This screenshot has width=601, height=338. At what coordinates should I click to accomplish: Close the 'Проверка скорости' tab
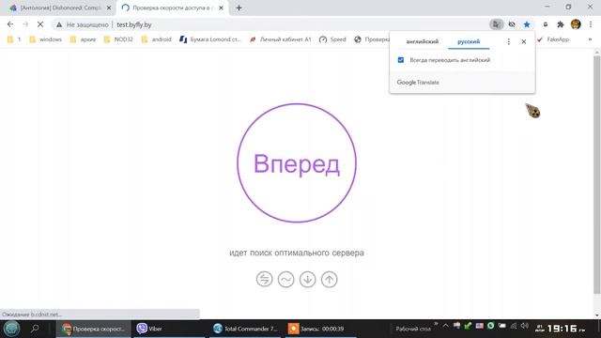click(222, 8)
